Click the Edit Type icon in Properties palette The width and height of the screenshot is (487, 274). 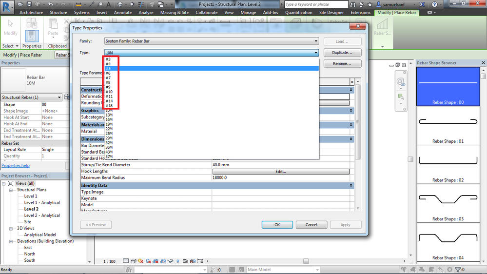(x=67, y=97)
